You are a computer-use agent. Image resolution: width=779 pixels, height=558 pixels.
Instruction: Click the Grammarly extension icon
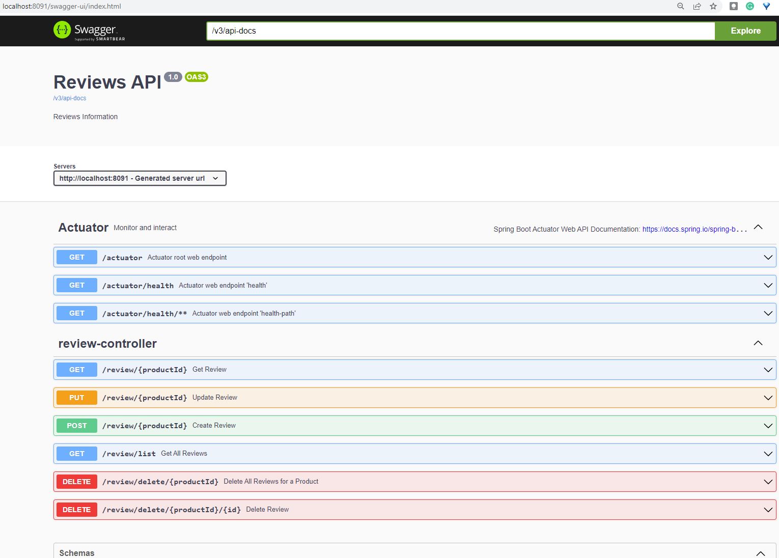pyautogui.click(x=749, y=7)
